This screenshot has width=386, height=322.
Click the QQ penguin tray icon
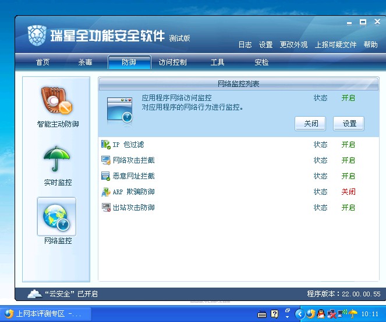click(321, 314)
